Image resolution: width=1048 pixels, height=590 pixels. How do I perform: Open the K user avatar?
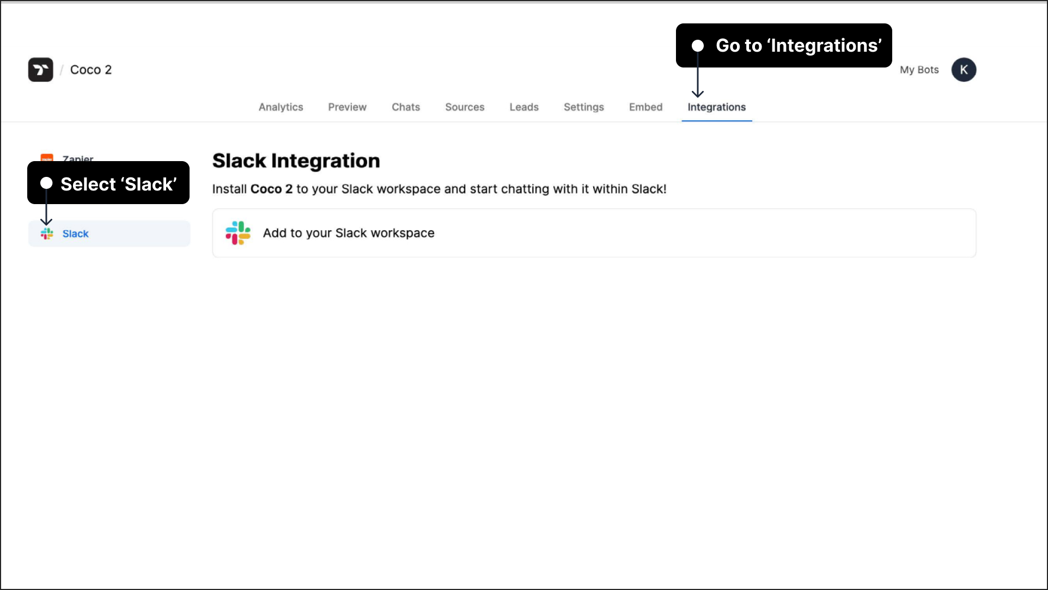pyautogui.click(x=964, y=70)
